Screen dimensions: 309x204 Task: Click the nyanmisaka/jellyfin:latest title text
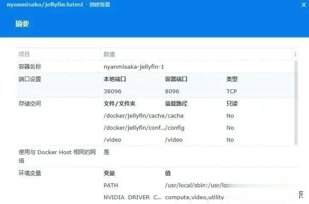[45, 5]
